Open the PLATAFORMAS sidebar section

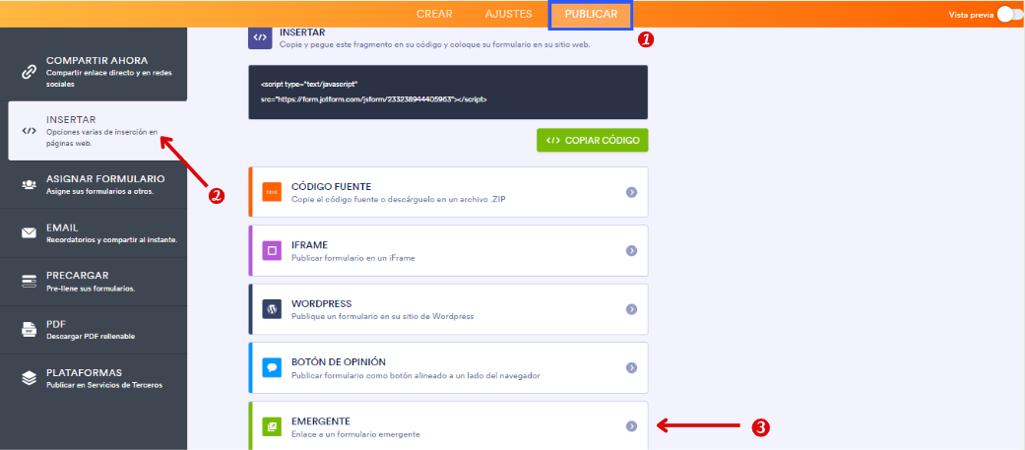coord(94,378)
